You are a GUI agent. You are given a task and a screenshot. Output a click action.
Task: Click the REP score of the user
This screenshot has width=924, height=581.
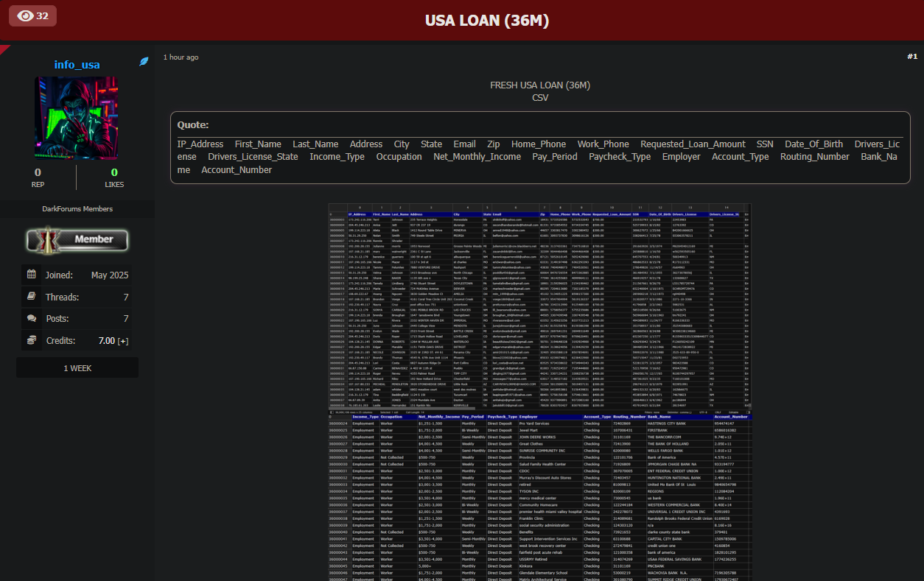click(x=38, y=172)
